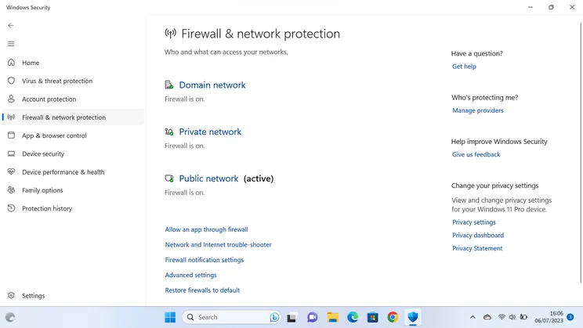Open Private network settings
The image size is (583, 328).
(210, 132)
